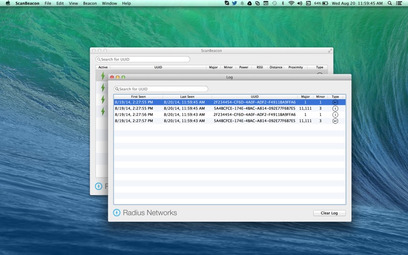Click the AltBeacon type icon in the selected log row

[335, 103]
